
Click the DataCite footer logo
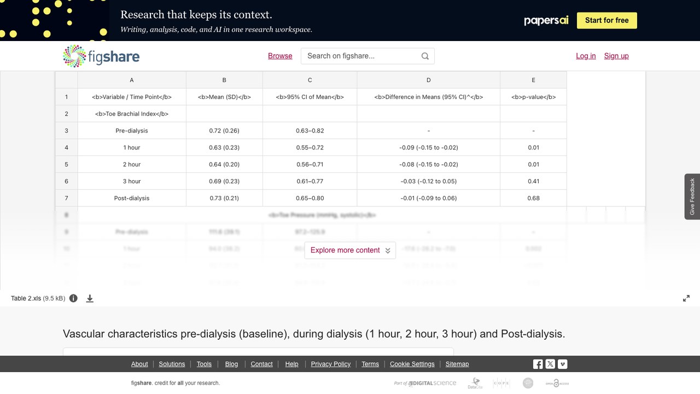(475, 383)
